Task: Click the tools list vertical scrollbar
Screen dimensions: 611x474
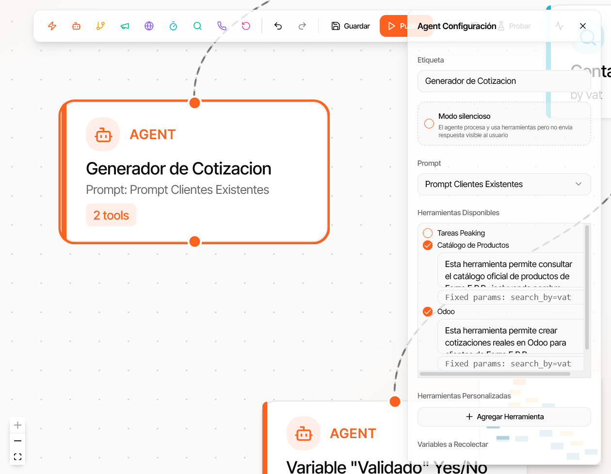Action: pos(587,287)
